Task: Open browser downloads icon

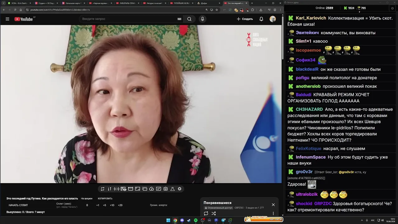Action: click(x=261, y=10)
